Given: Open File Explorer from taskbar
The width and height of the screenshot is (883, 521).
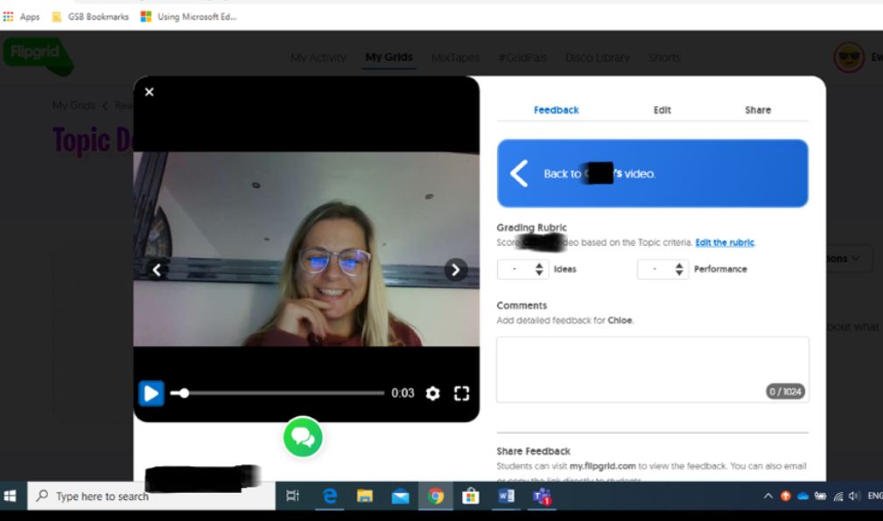Looking at the screenshot, I should tap(365, 496).
